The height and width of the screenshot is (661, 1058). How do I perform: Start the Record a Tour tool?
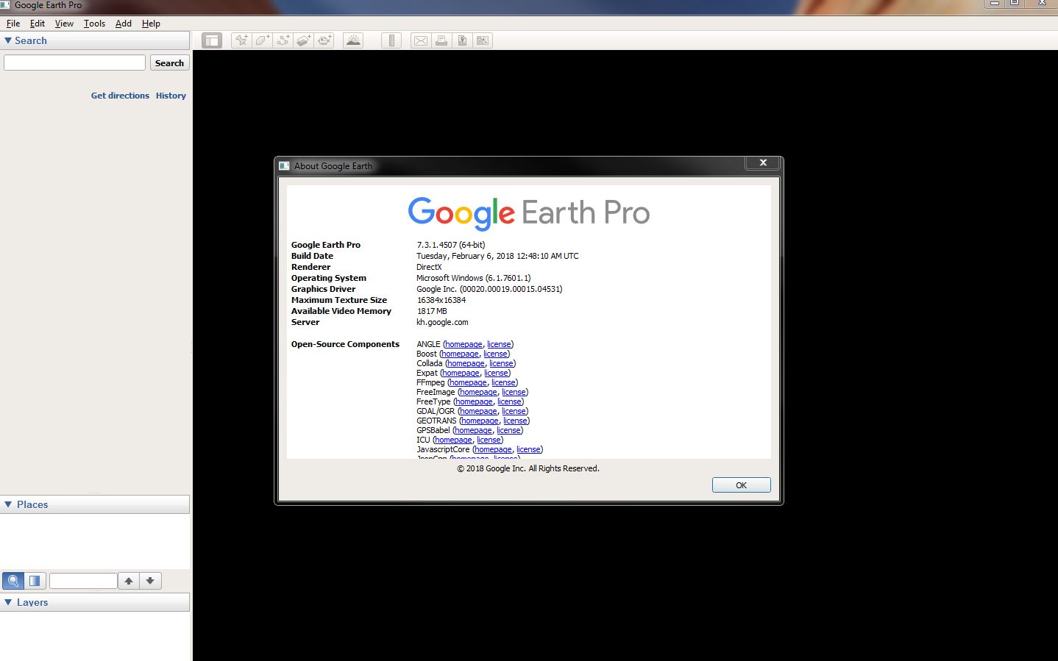pyautogui.click(x=324, y=40)
